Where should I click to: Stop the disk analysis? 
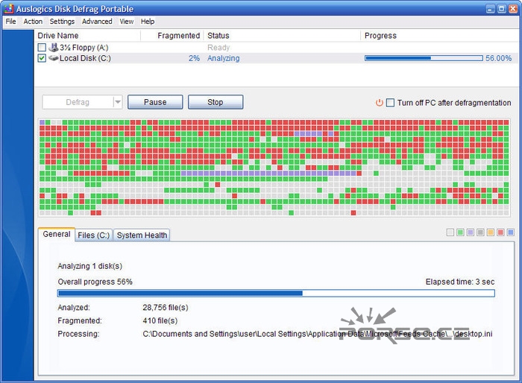point(216,102)
